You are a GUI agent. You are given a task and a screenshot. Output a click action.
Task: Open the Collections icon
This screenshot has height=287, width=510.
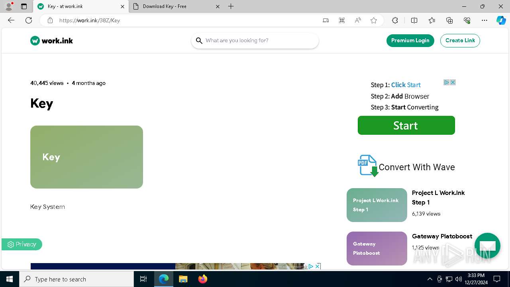[449, 20]
